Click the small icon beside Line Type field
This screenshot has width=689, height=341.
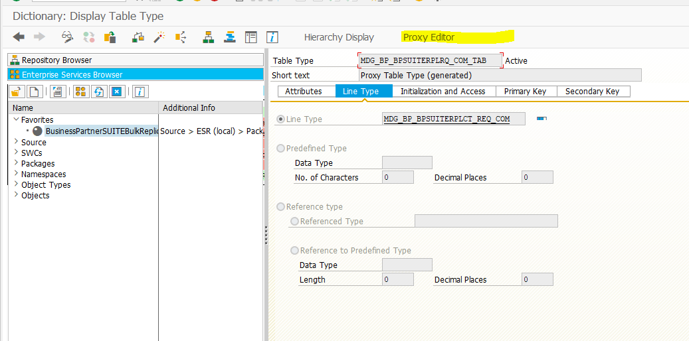pos(541,119)
